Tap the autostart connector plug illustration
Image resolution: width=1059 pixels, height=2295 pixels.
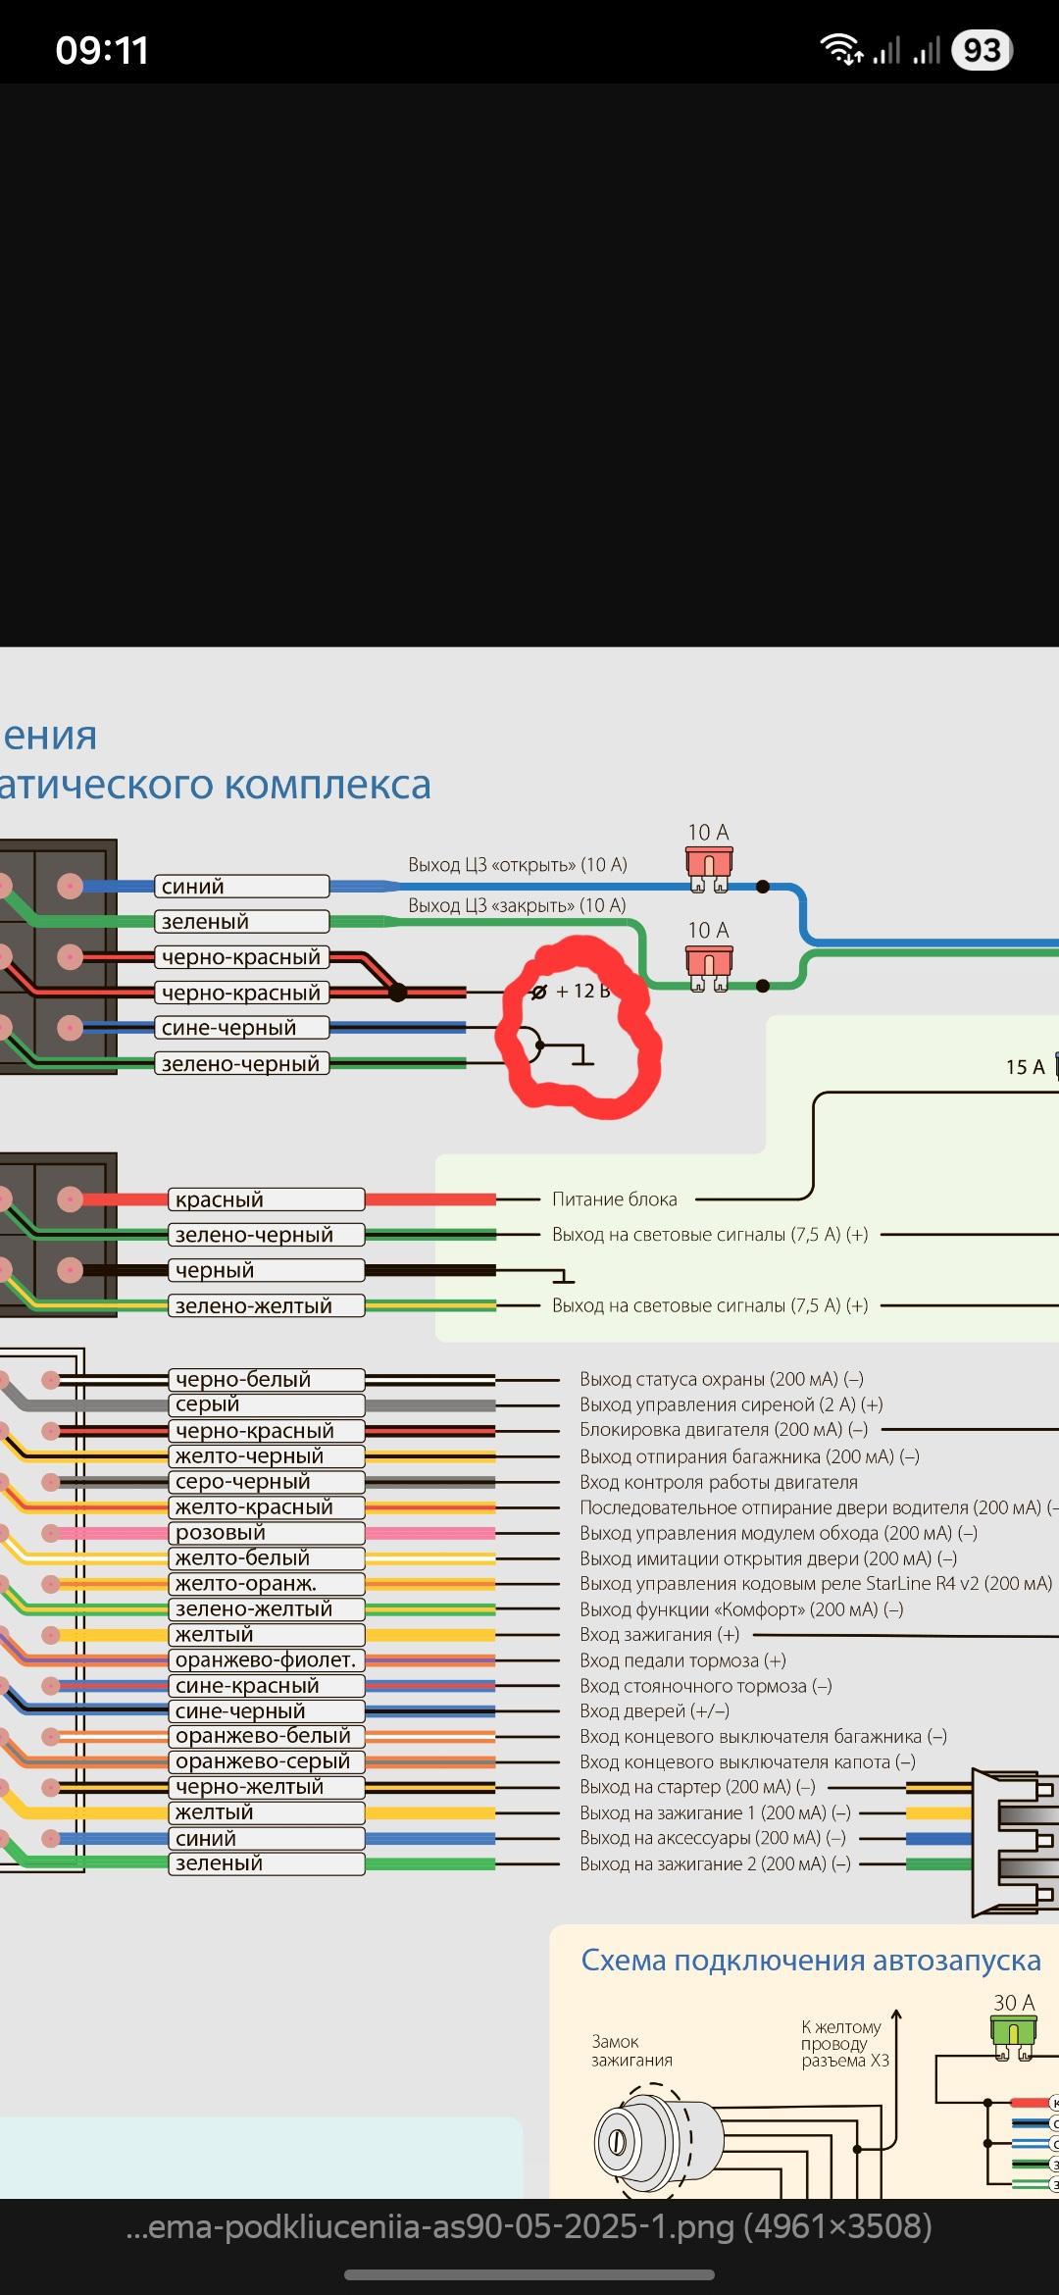1015,1841
